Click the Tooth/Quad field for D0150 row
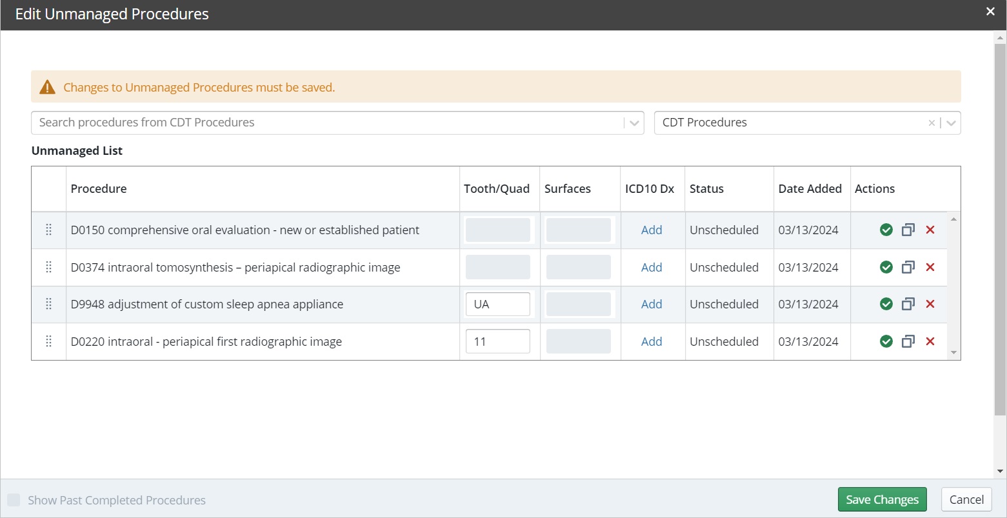 [498, 230]
